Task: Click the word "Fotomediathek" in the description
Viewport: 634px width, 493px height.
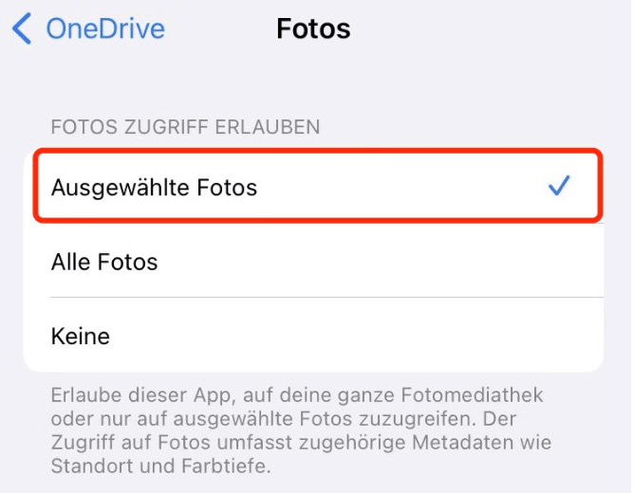Action: coord(472,395)
